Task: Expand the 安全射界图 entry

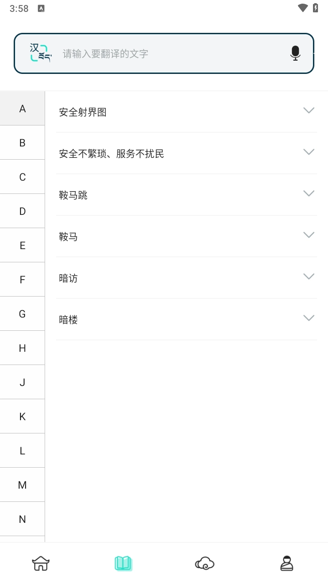Action: pos(309,110)
